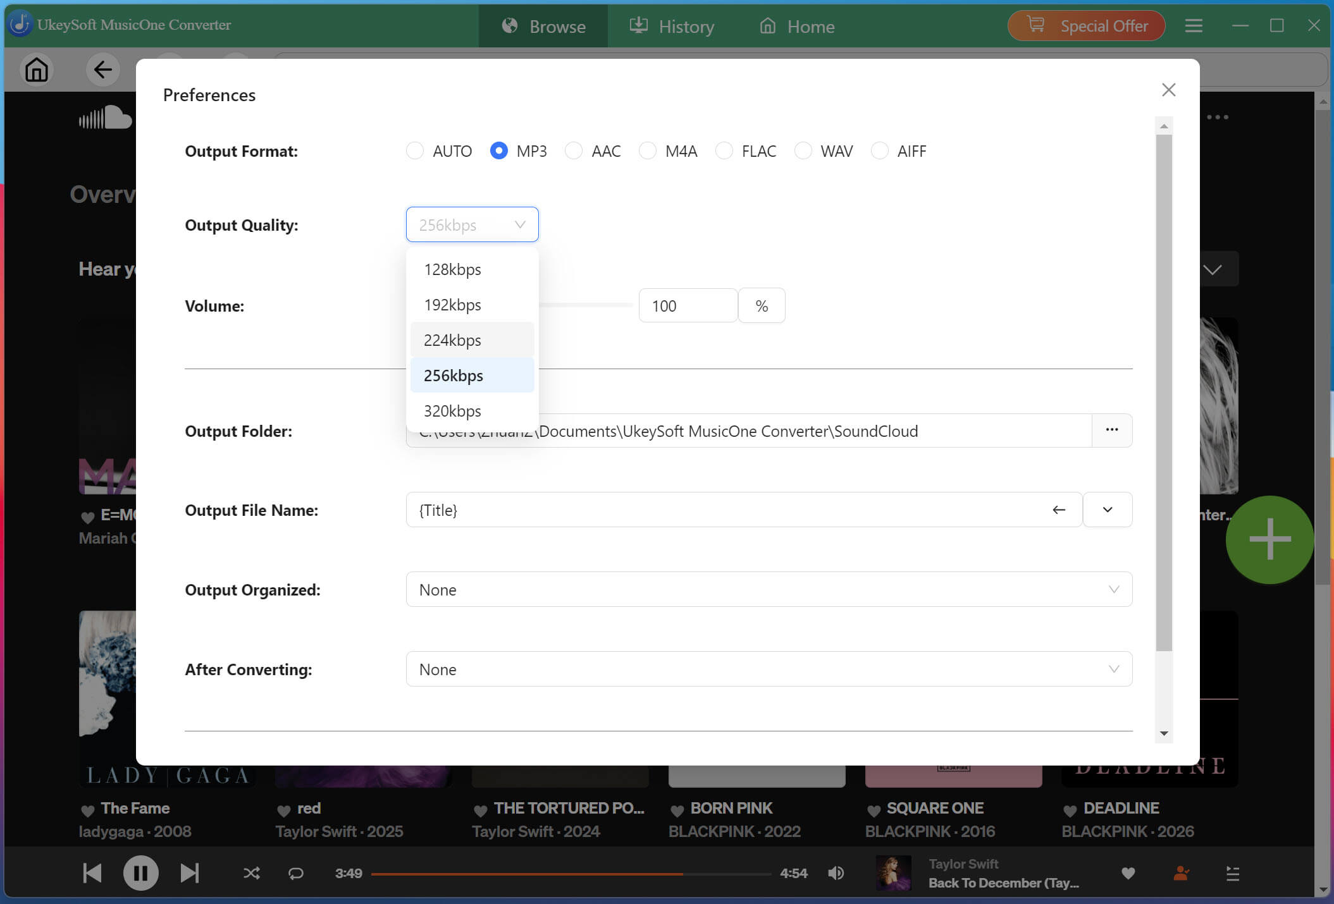This screenshot has width=1334, height=904.
Task: Open the DEADLINE album link
Action: tap(1121, 809)
